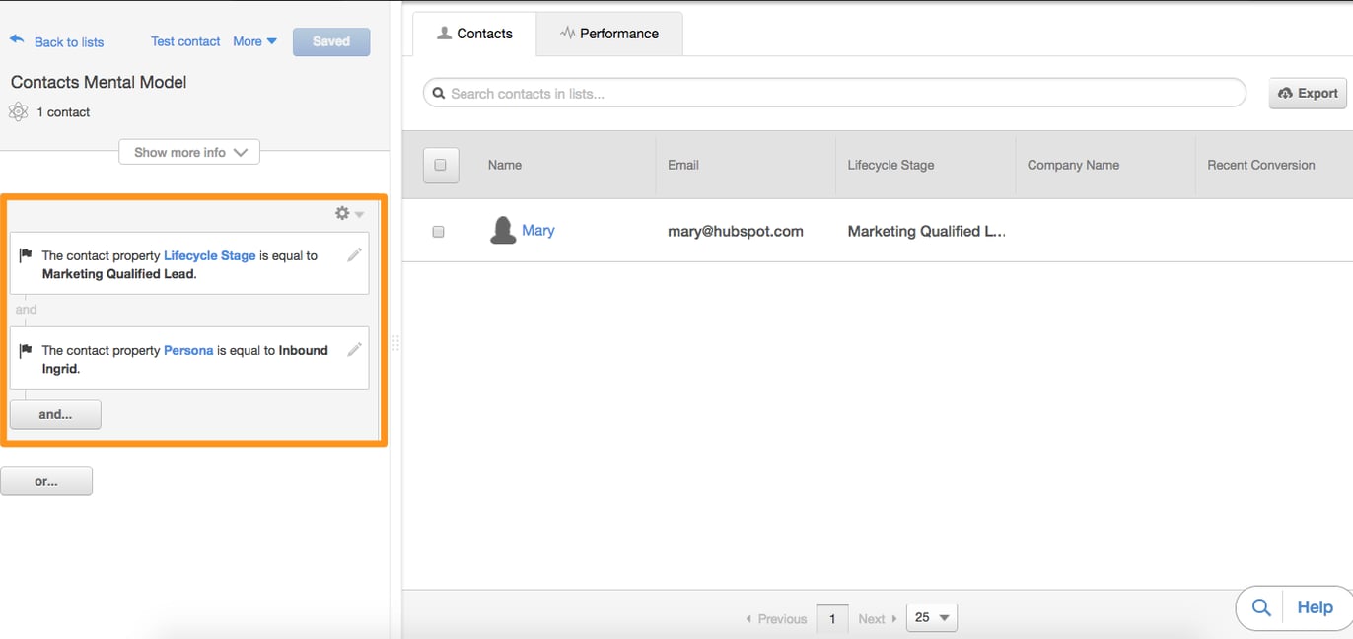Edit the Lifecycle Stage filter pencil icon
This screenshot has width=1353, height=639.
tap(354, 254)
